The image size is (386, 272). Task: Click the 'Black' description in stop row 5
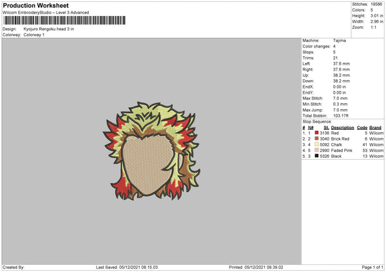[x=336, y=157]
